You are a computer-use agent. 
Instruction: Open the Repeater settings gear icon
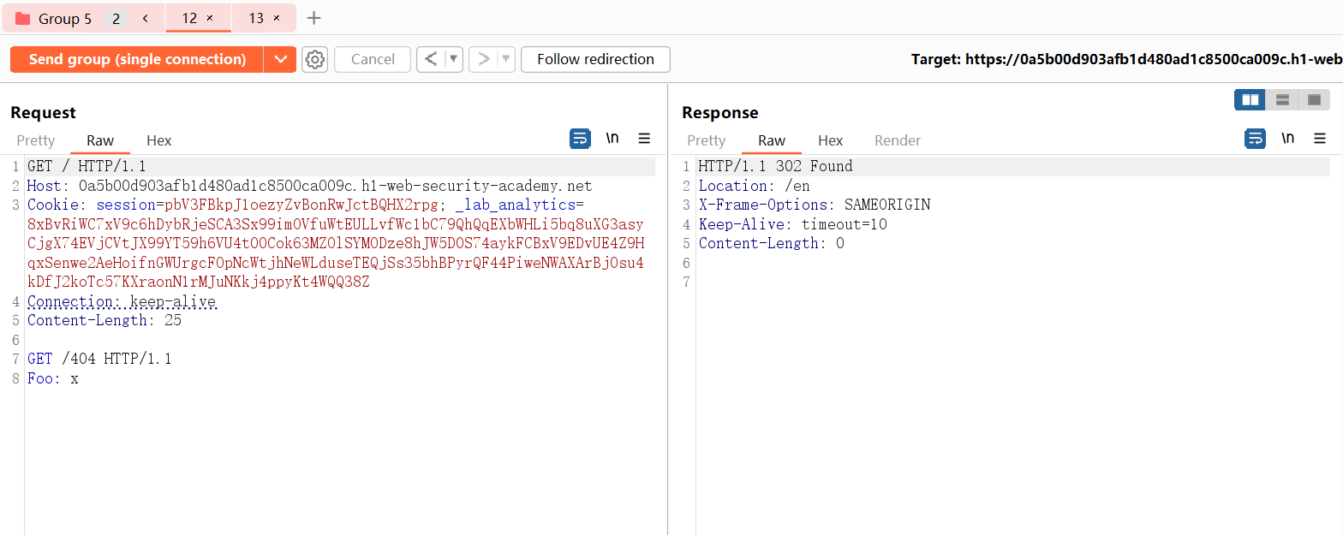(x=315, y=59)
